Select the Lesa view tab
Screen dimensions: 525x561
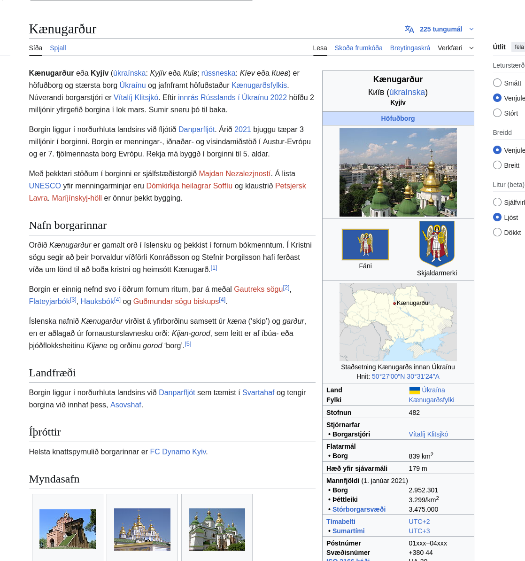pos(320,48)
